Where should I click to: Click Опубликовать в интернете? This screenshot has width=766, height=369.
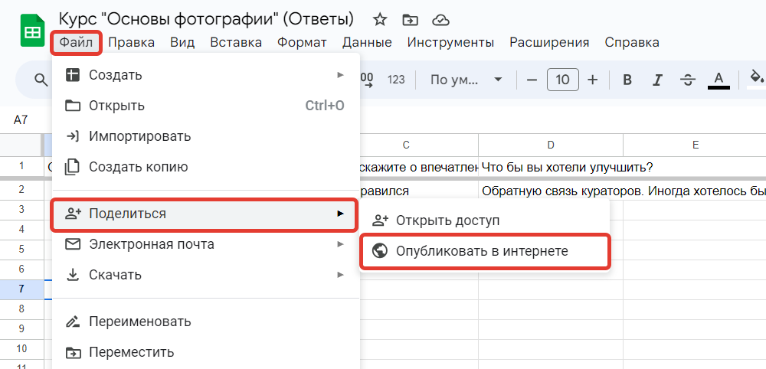click(485, 251)
